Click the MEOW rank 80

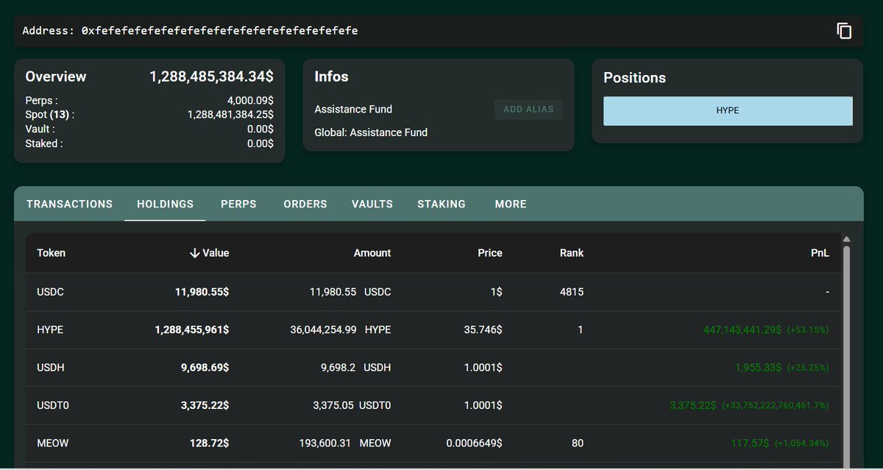pyautogui.click(x=576, y=444)
